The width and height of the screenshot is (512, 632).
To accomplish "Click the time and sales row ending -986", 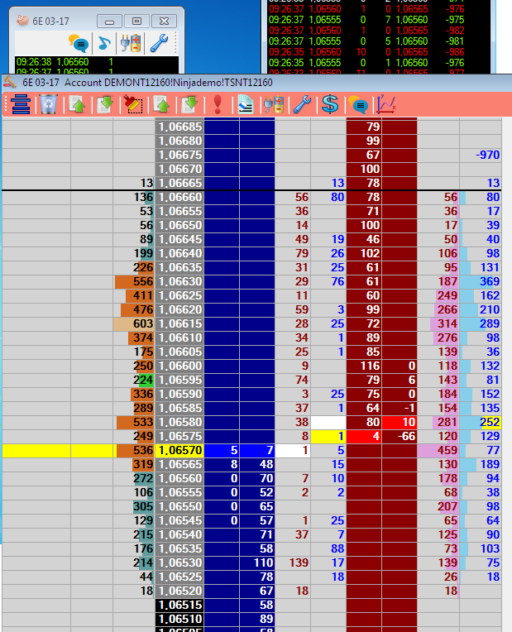I will click(x=366, y=52).
